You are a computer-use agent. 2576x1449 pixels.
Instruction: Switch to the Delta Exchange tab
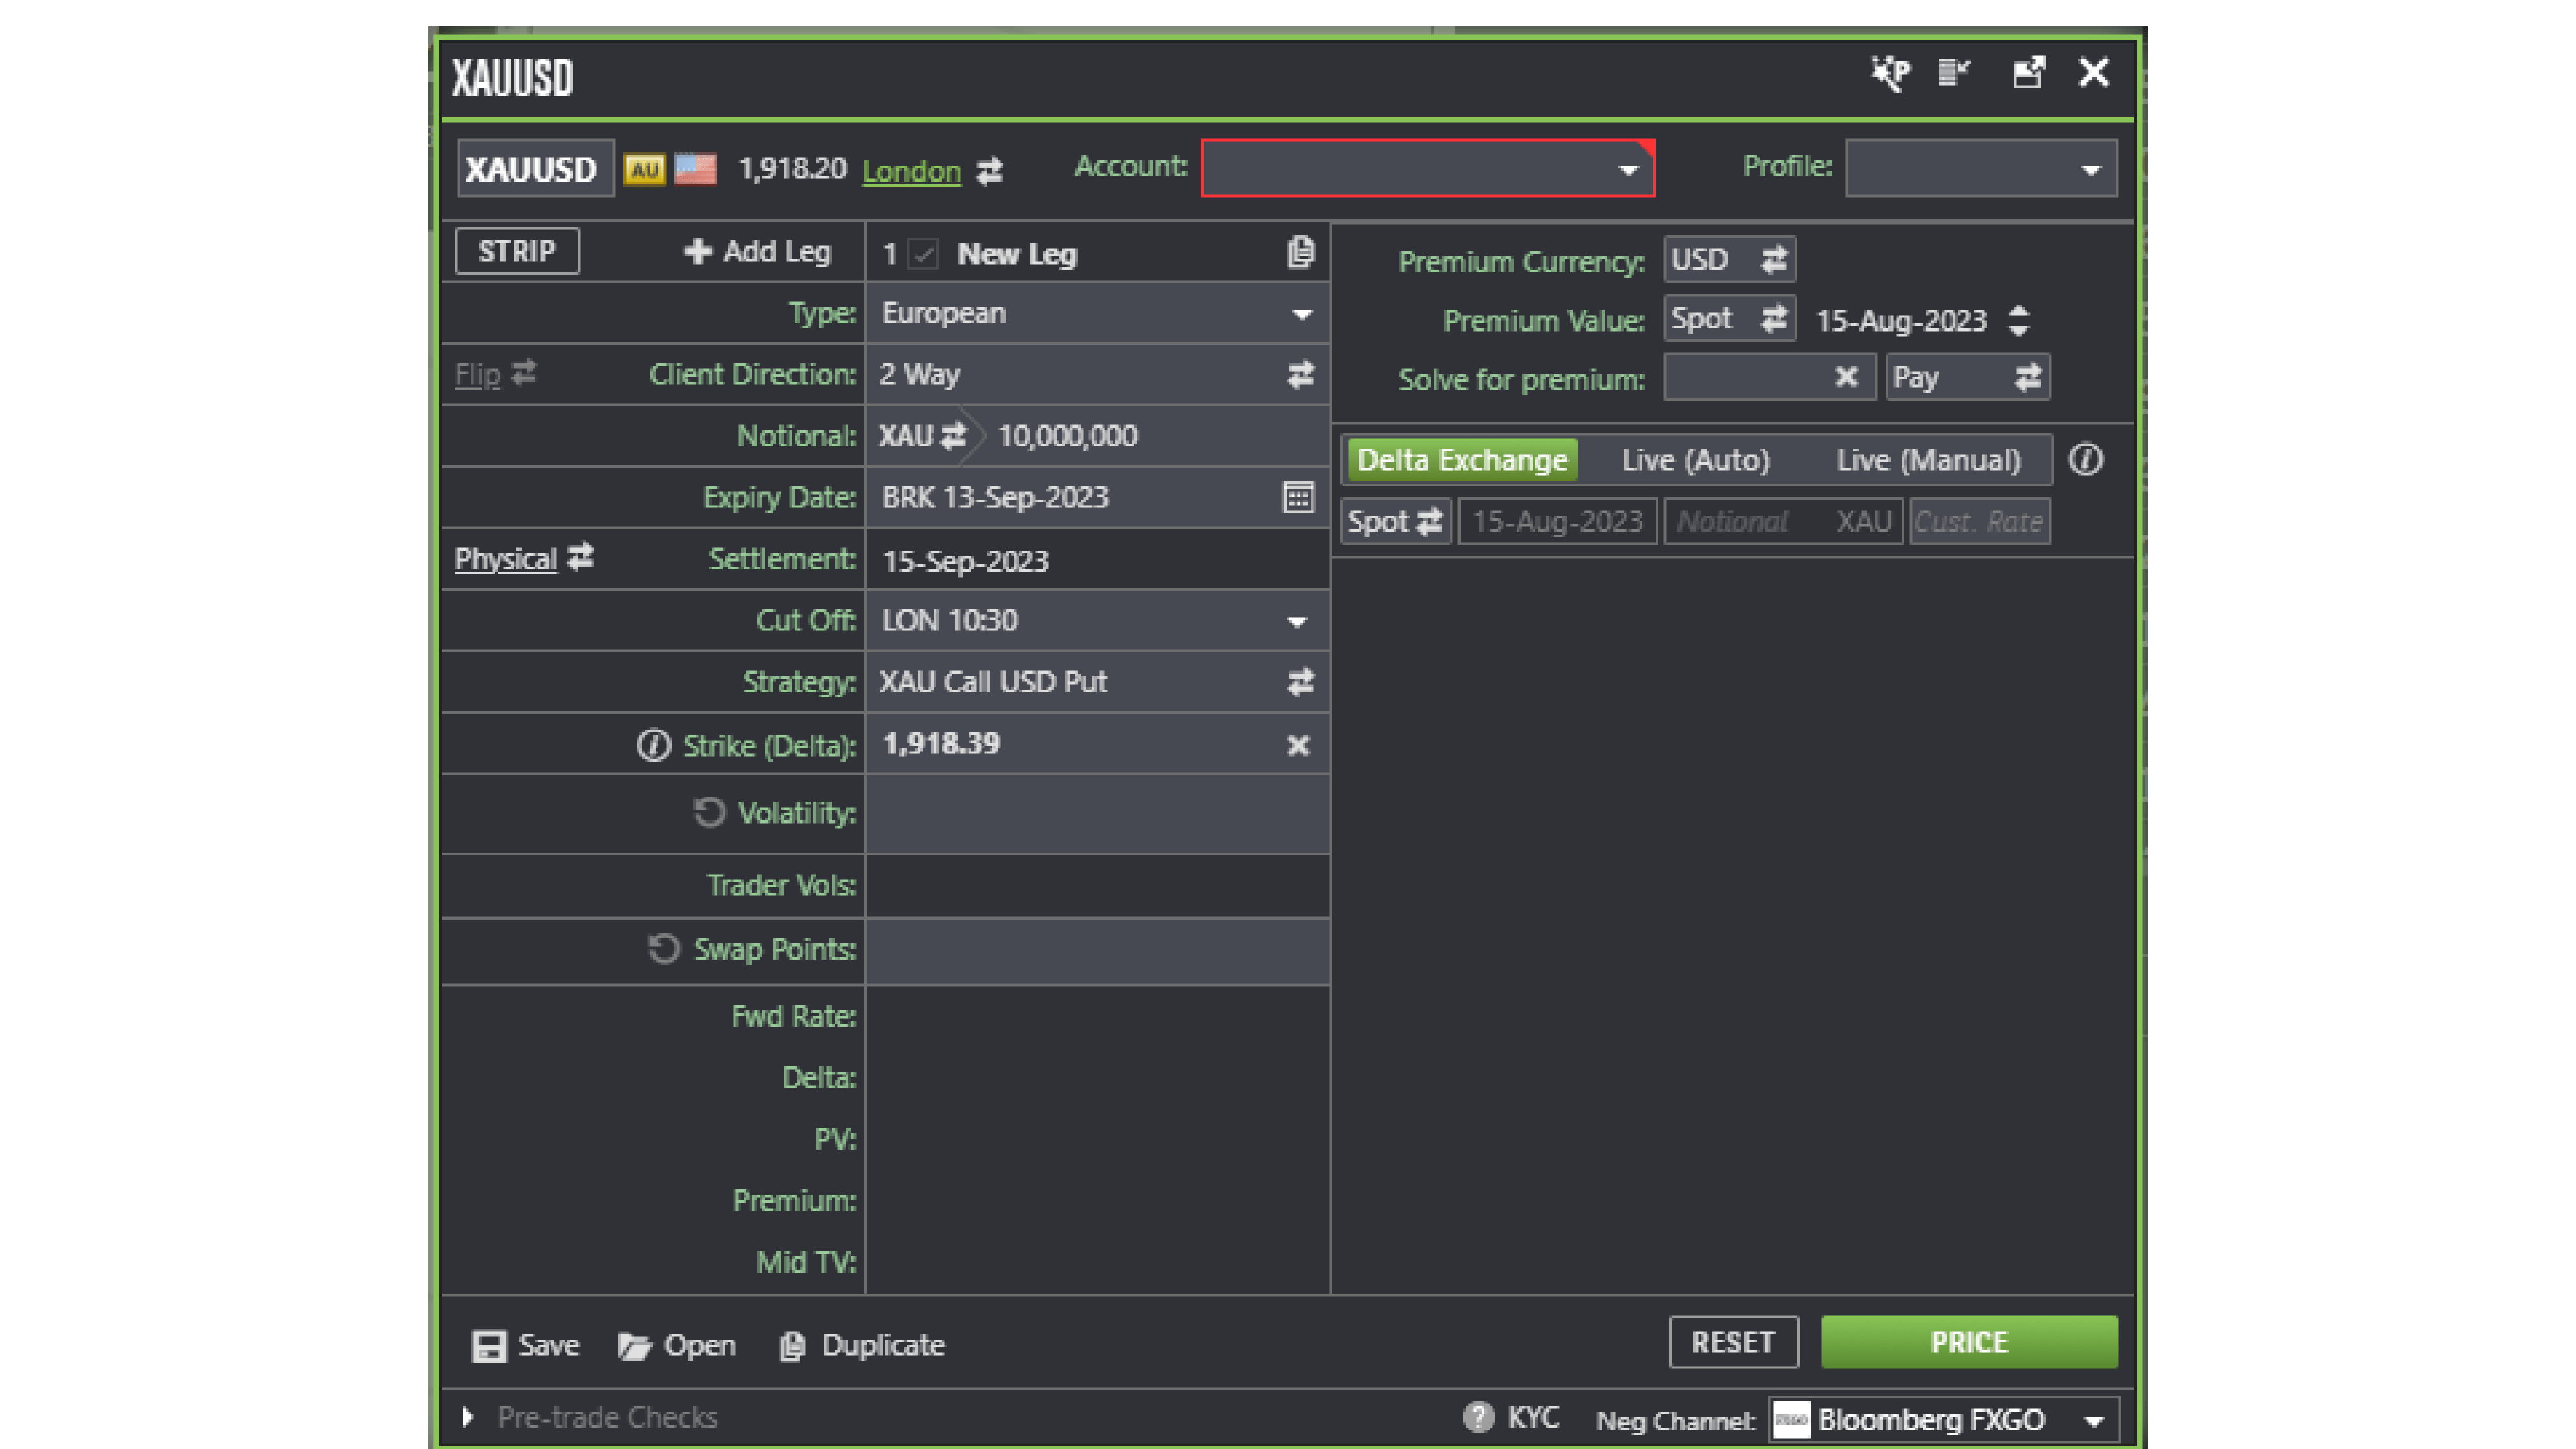point(1462,460)
